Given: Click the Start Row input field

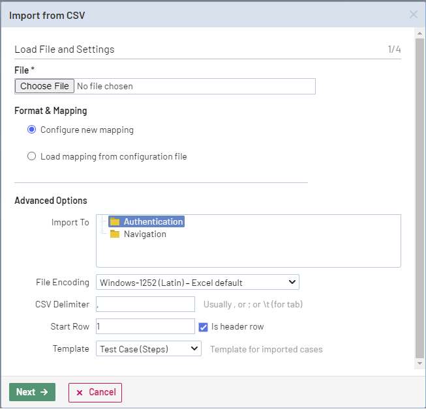Looking at the screenshot, I should click(145, 326).
